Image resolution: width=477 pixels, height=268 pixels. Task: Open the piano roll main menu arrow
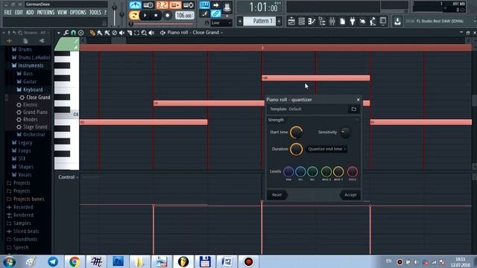pos(58,33)
